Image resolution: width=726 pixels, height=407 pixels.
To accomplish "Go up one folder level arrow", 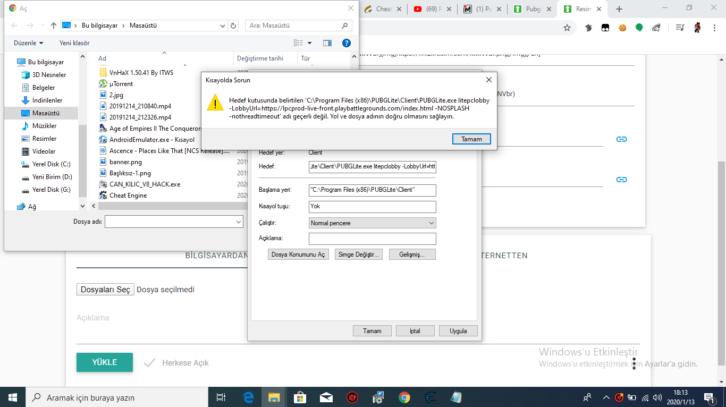I will [53, 26].
